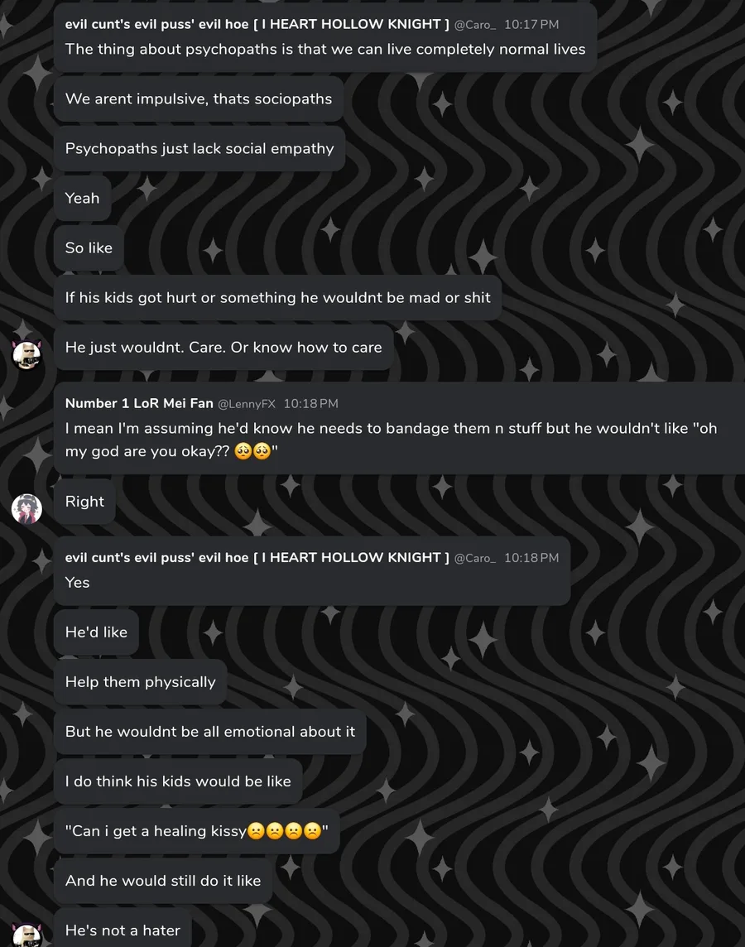Select the "Psychopaths just lack social empathy" message
The height and width of the screenshot is (947, 745).
coord(199,148)
